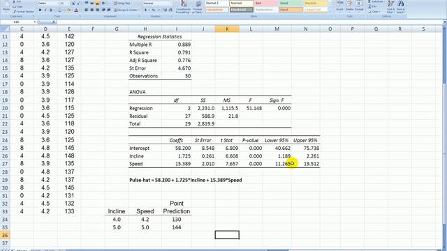The image size is (447, 251).
Task: Click the Paste button in Clipboard group
Action: pyautogui.click(x=6, y=6)
